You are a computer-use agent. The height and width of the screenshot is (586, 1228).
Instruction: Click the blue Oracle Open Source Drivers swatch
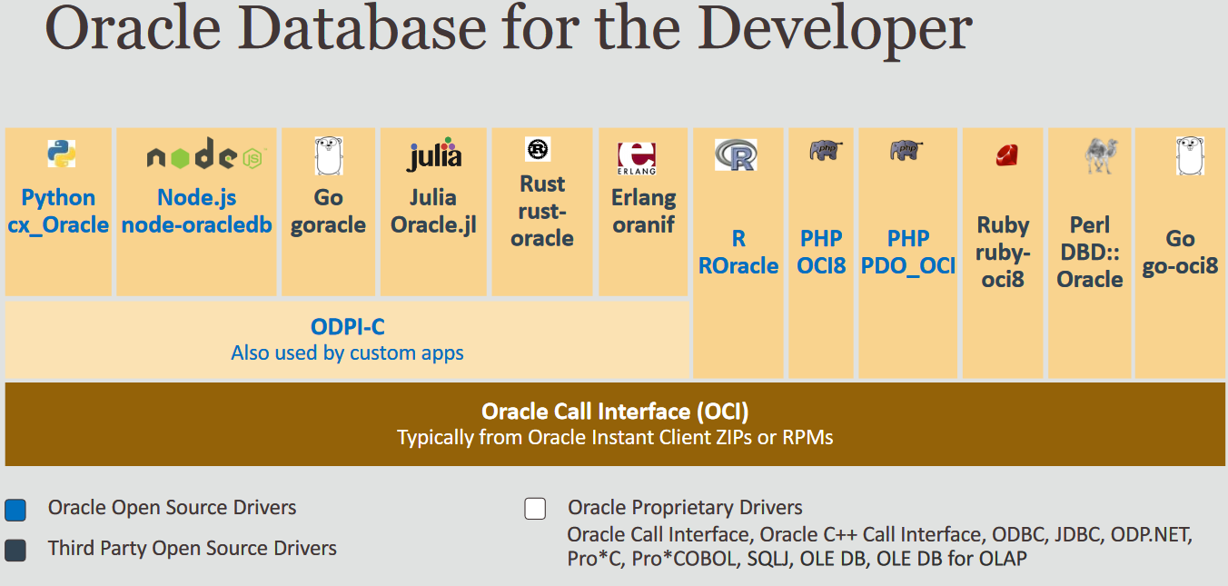pos(15,510)
